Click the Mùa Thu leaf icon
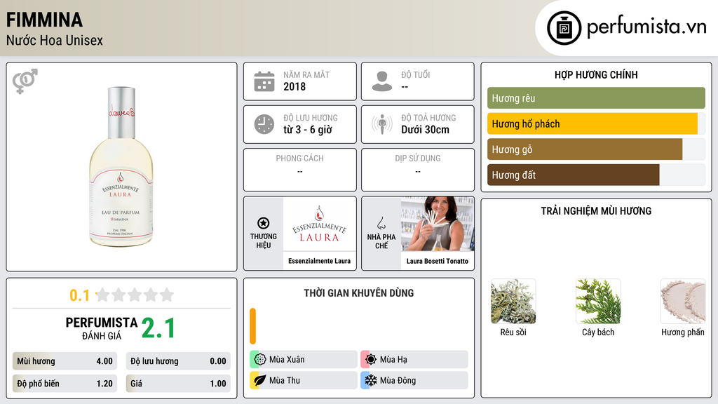The width and height of the screenshot is (718, 404). pos(260,380)
